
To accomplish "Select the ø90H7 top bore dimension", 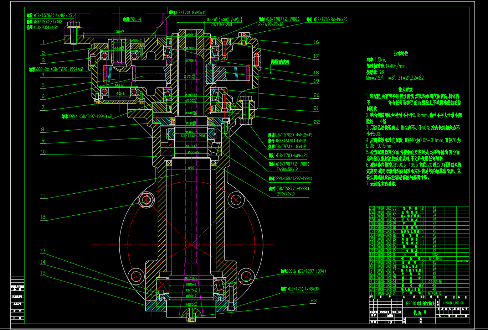I will pyautogui.click(x=191, y=35).
